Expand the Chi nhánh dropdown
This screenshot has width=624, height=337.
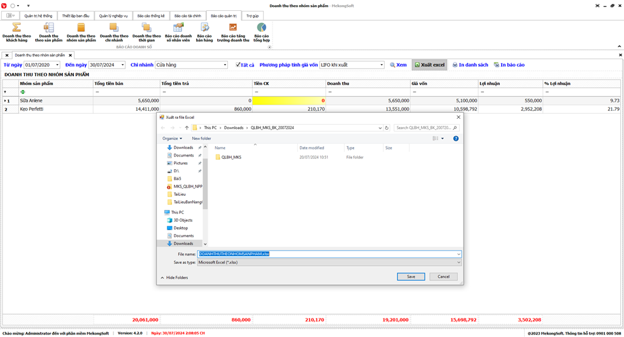click(225, 65)
